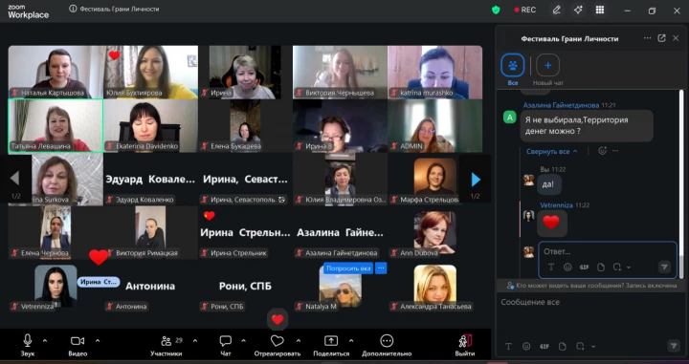
Task: Open text formatting in reply box
Action: (551, 268)
